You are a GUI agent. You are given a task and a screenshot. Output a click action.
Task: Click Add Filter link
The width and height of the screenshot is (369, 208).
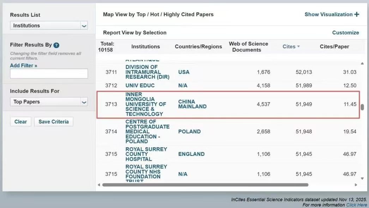[23, 66]
